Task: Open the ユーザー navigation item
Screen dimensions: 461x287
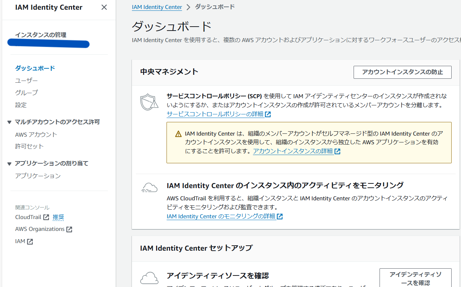Action: (26, 81)
